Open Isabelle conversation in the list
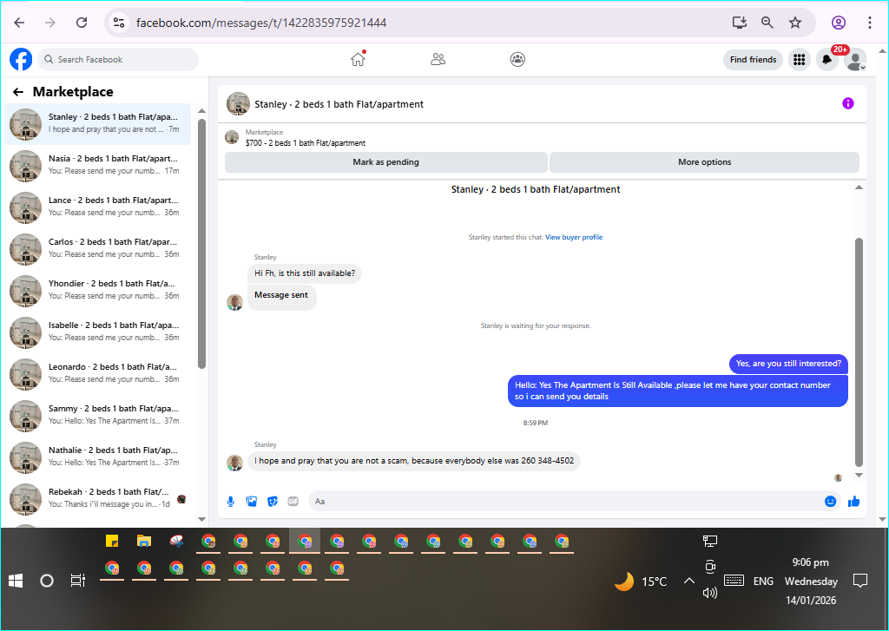The image size is (889, 631). [97, 332]
